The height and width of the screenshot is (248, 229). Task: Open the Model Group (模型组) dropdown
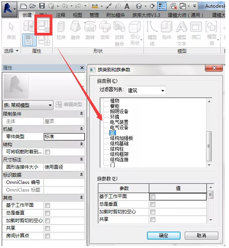pyautogui.click(x=212, y=34)
